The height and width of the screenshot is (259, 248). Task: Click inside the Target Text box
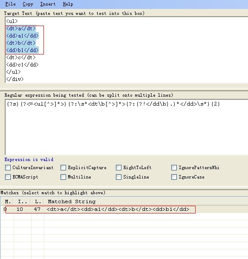[x=127, y=50]
